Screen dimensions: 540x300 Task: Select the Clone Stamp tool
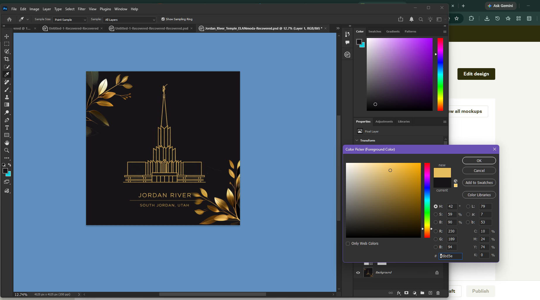click(x=7, y=97)
